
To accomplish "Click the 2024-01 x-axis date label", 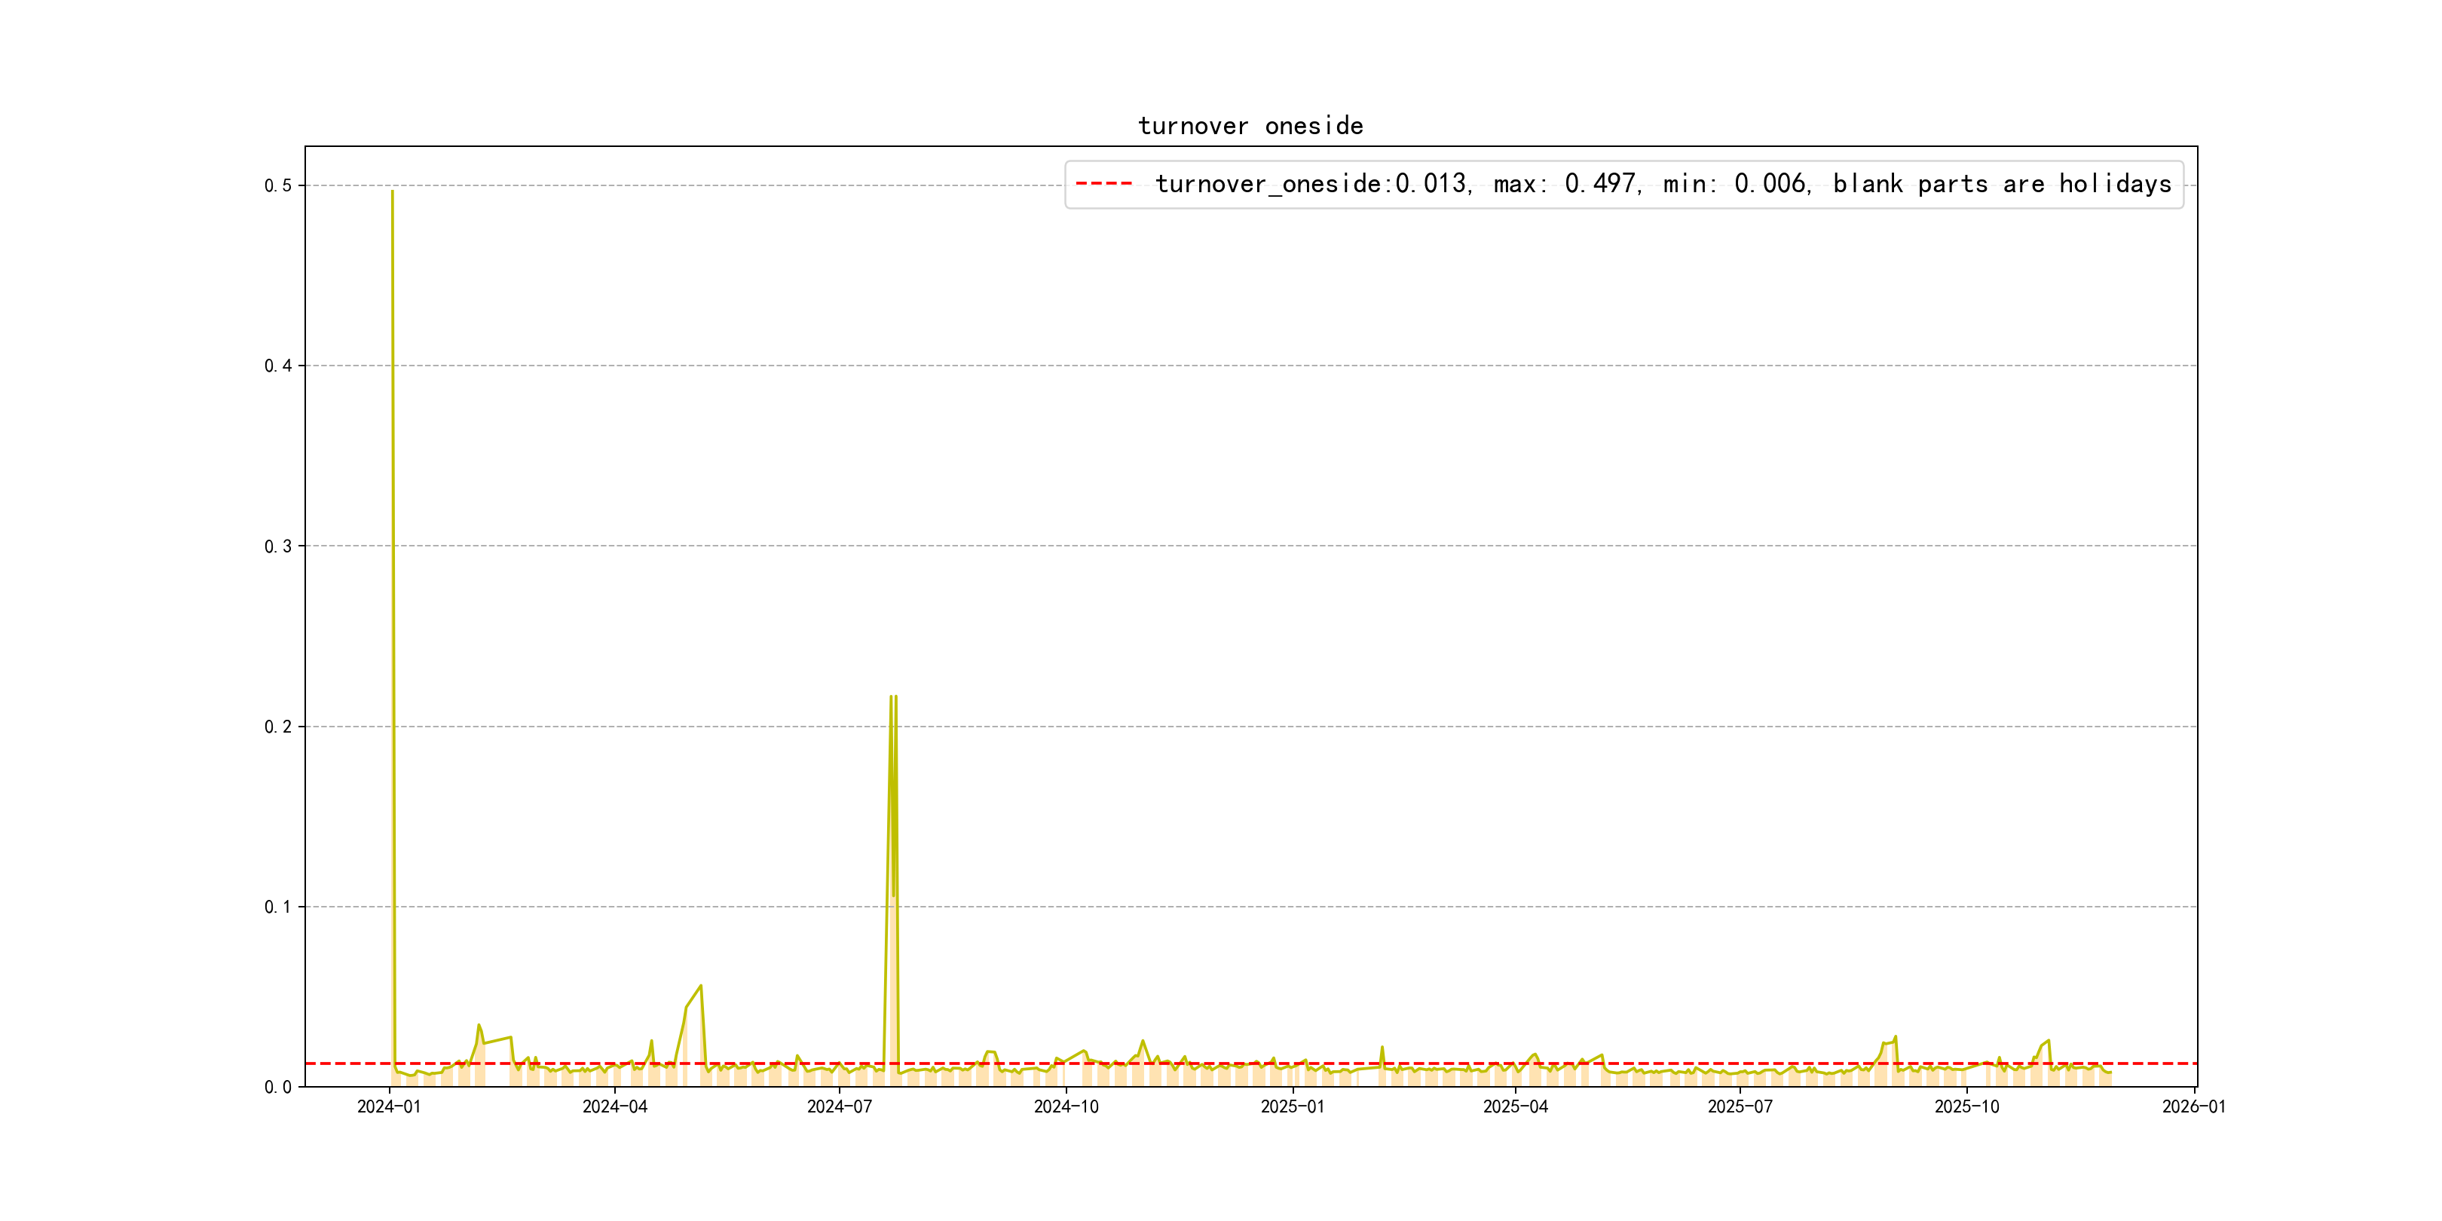I will pos(389,1107).
